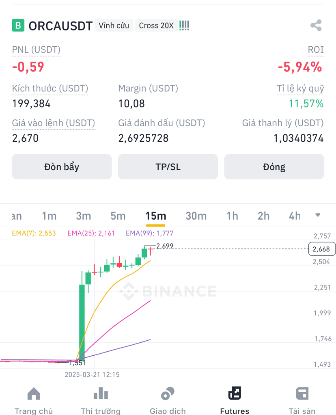Screen dimensions: 336x415
Task: Tap the mark price 2,6925728
Action: (x=143, y=138)
